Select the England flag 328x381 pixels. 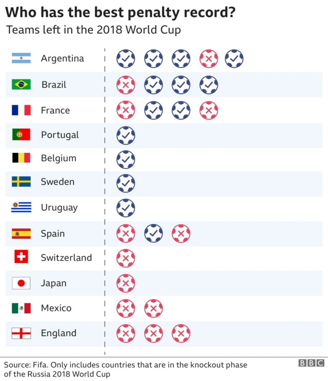21,333
